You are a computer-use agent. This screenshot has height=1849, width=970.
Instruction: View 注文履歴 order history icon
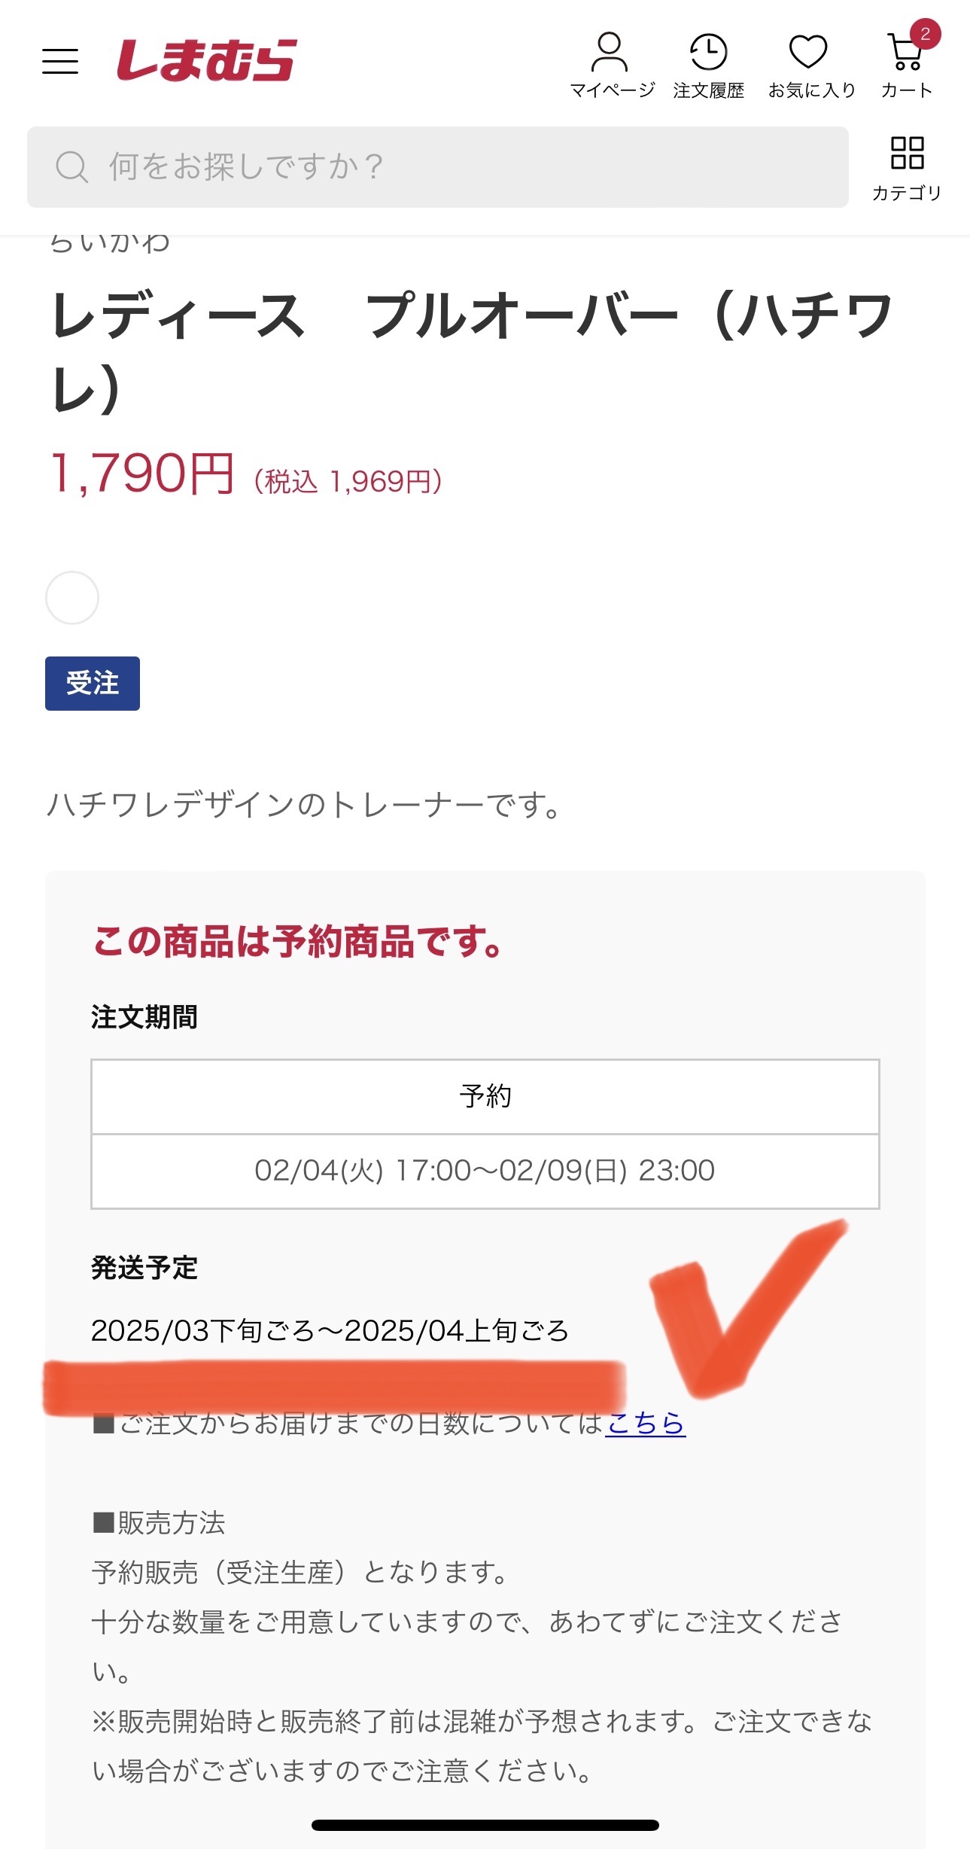(x=708, y=65)
